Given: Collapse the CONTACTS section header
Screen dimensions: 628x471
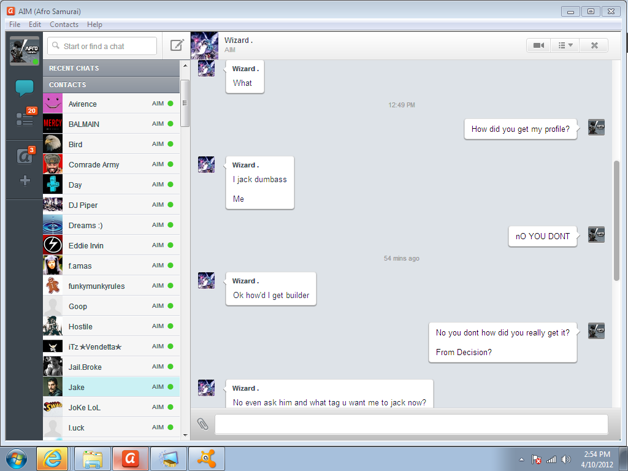Looking at the screenshot, I should pyautogui.click(x=111, y=85).
